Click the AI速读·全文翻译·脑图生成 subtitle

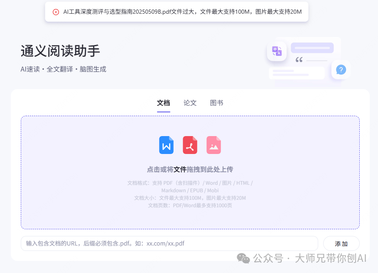click(63, 69)
